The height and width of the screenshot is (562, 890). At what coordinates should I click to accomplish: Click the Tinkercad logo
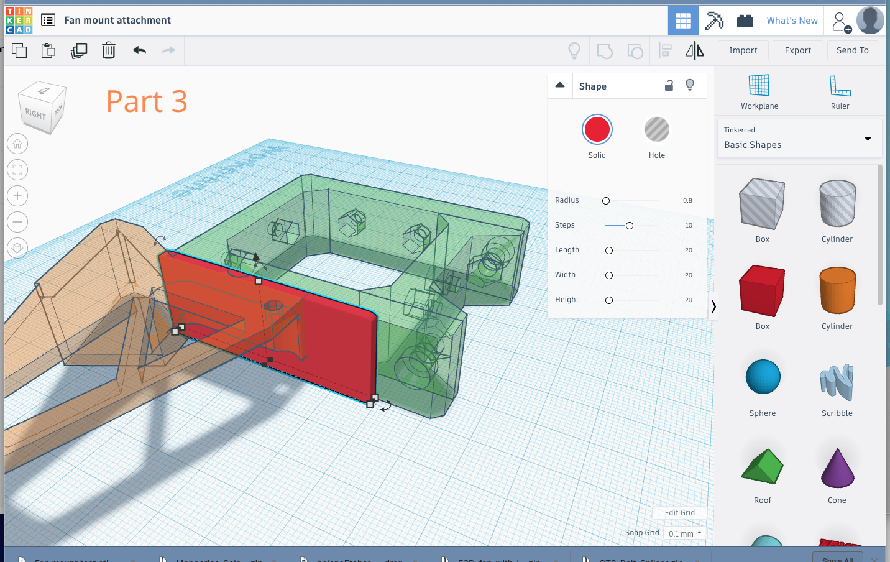[x=19, y=21]
